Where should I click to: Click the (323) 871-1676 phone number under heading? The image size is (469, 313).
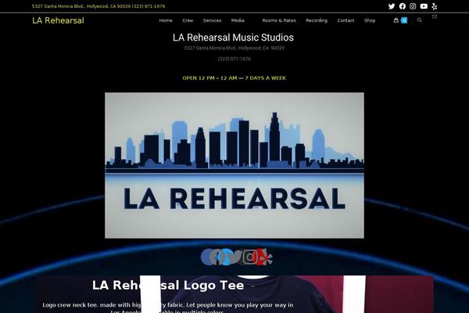[x=234, y=59]
